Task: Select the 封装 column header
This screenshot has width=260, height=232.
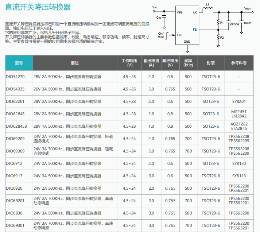Action: click(x=210, y=63)
